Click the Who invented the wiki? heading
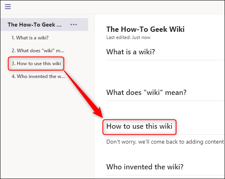Viewport: 225px width, 179px height. [145, 167]
